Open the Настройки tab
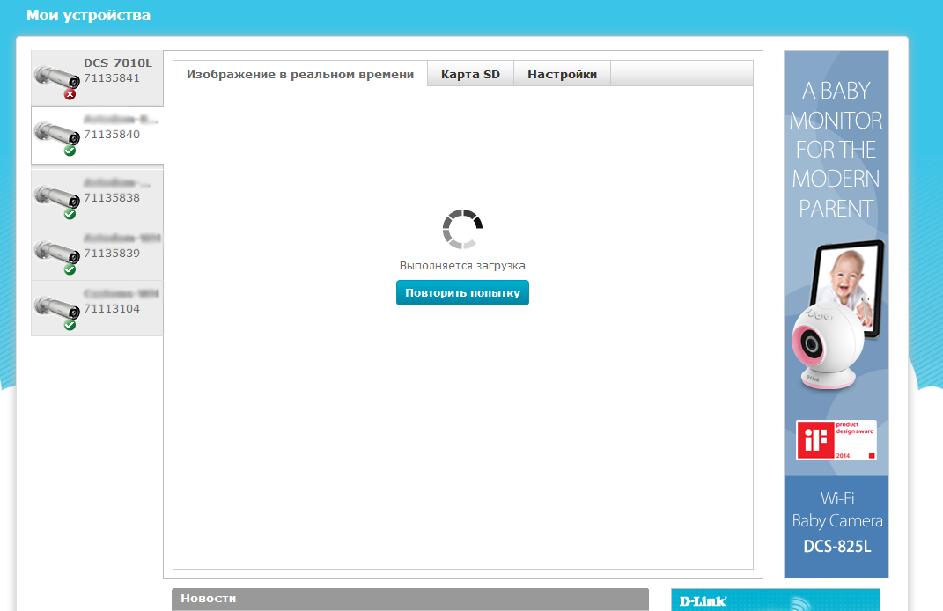The height and width of the screenshot is (611, 943). pos(563,74)
